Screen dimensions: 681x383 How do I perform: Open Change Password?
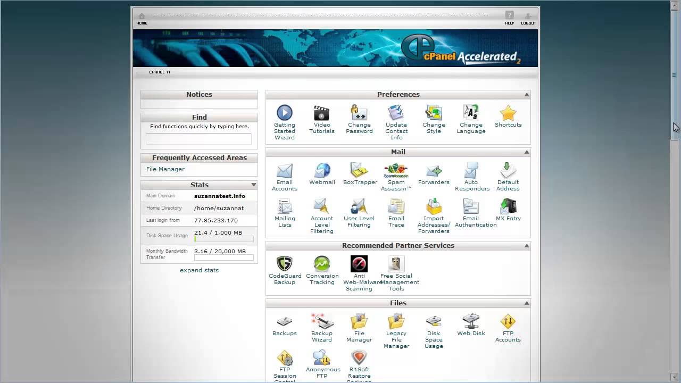pyautogui.click(x=359, y=119)
